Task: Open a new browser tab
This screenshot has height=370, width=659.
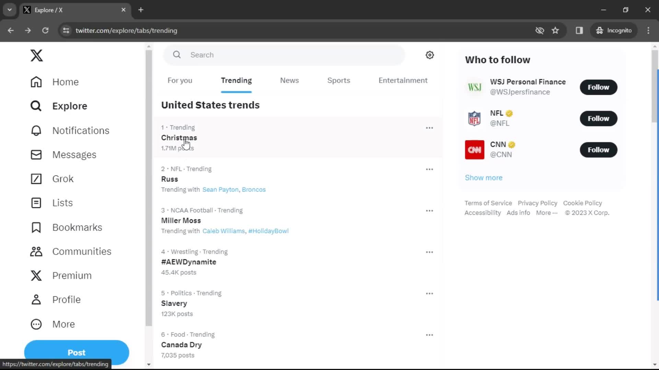Action: coord(141,10)
